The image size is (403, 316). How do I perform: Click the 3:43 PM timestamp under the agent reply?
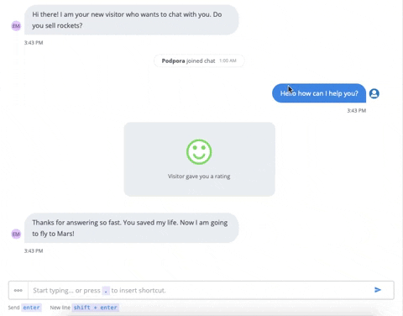357,111
